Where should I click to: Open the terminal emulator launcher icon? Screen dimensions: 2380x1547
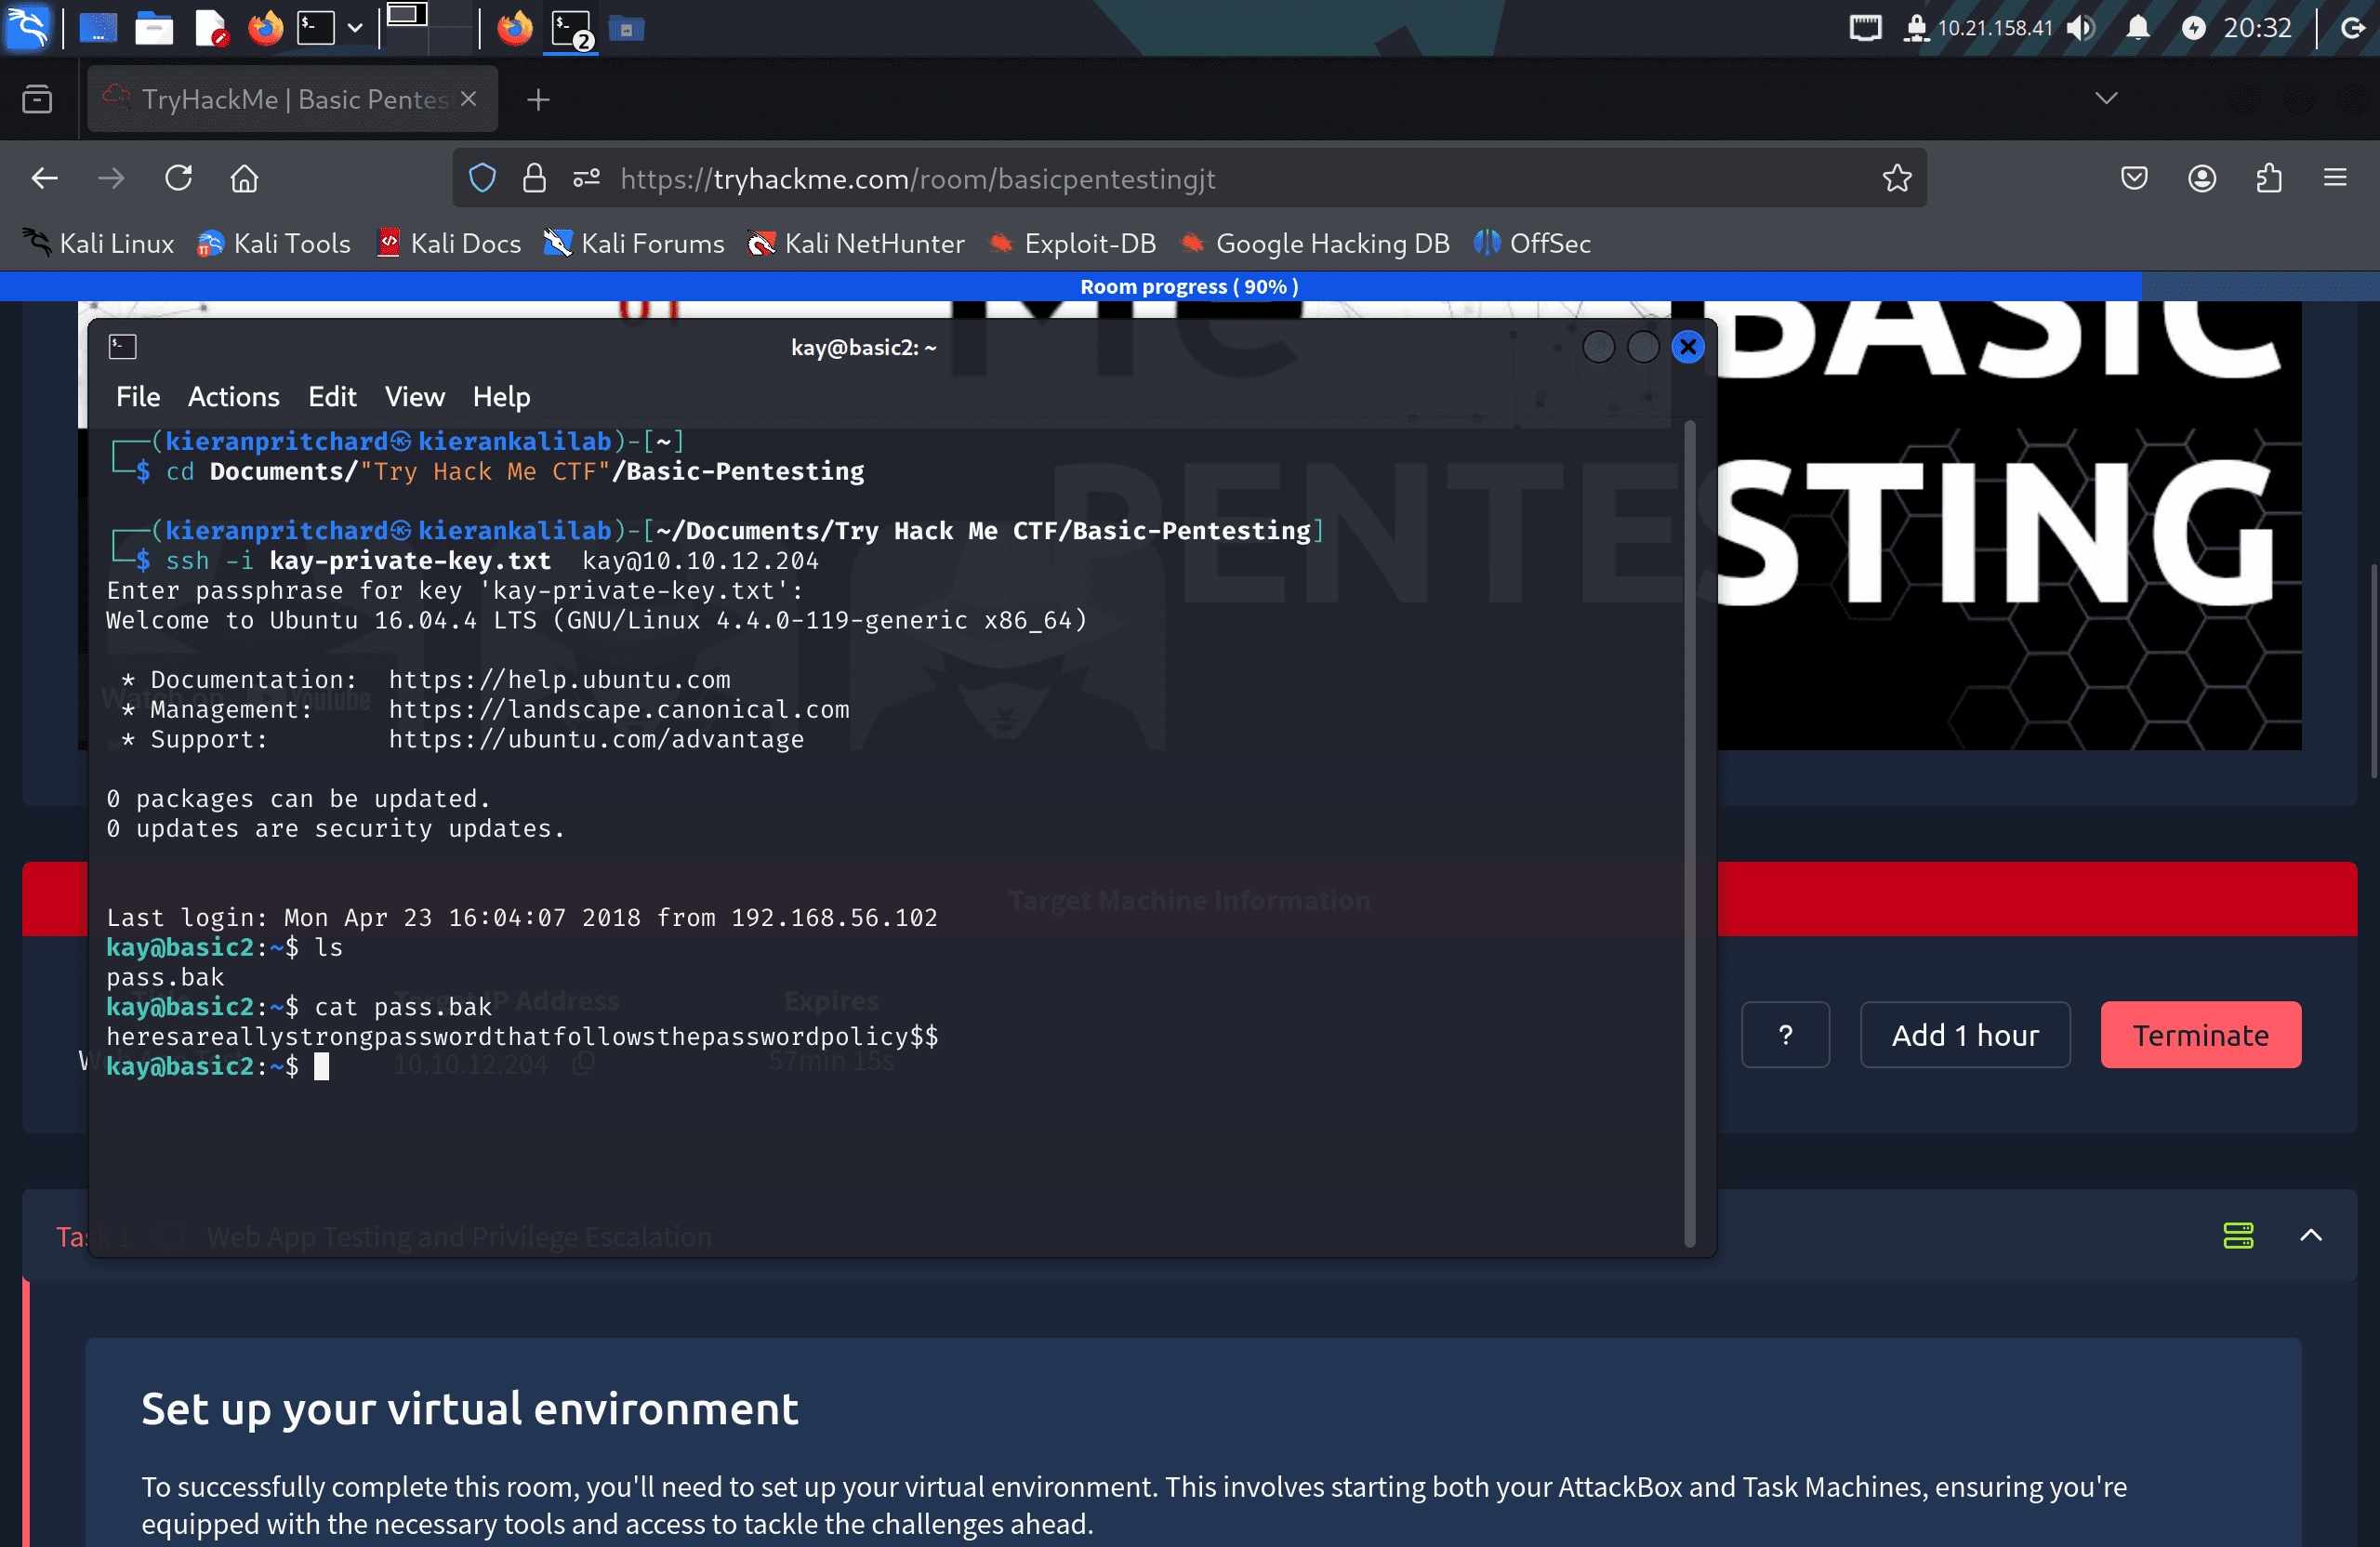click(x=315, y=28)
